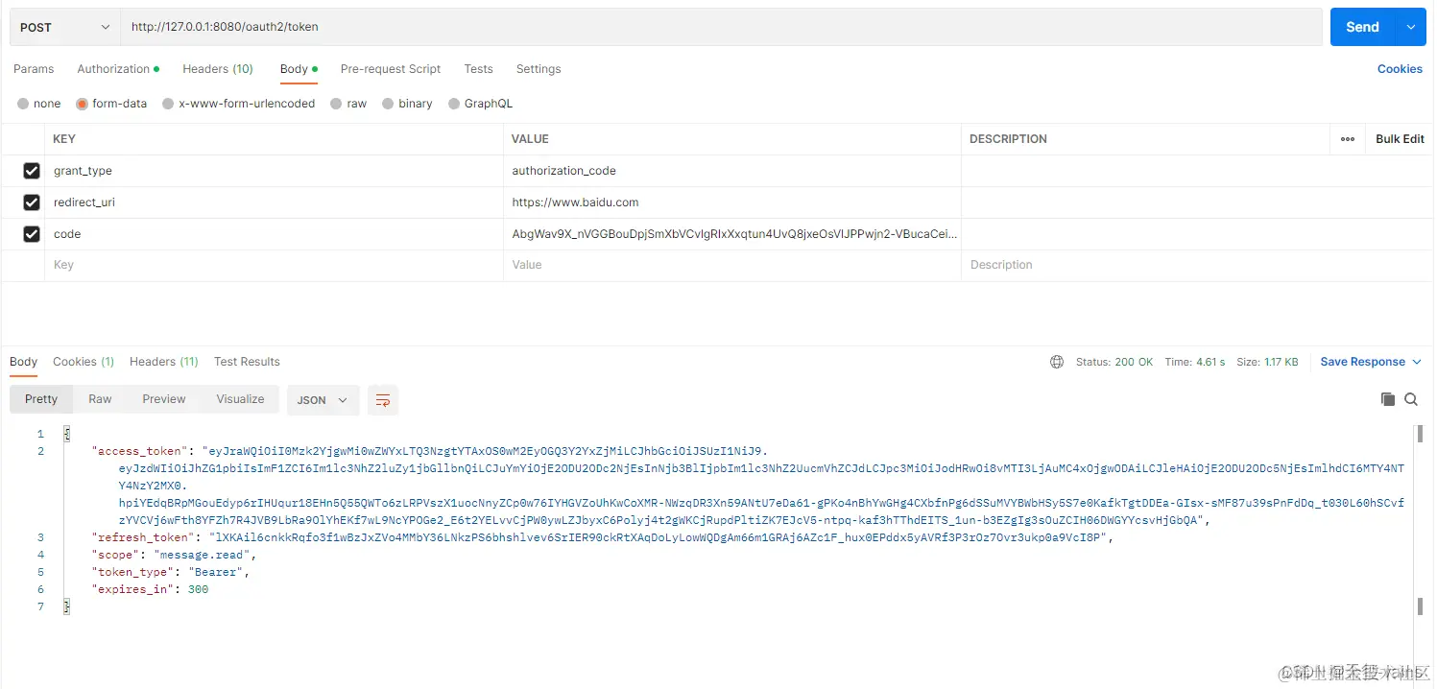Click the expires_in value 300
1437x689 pixels.
(198, 589)
